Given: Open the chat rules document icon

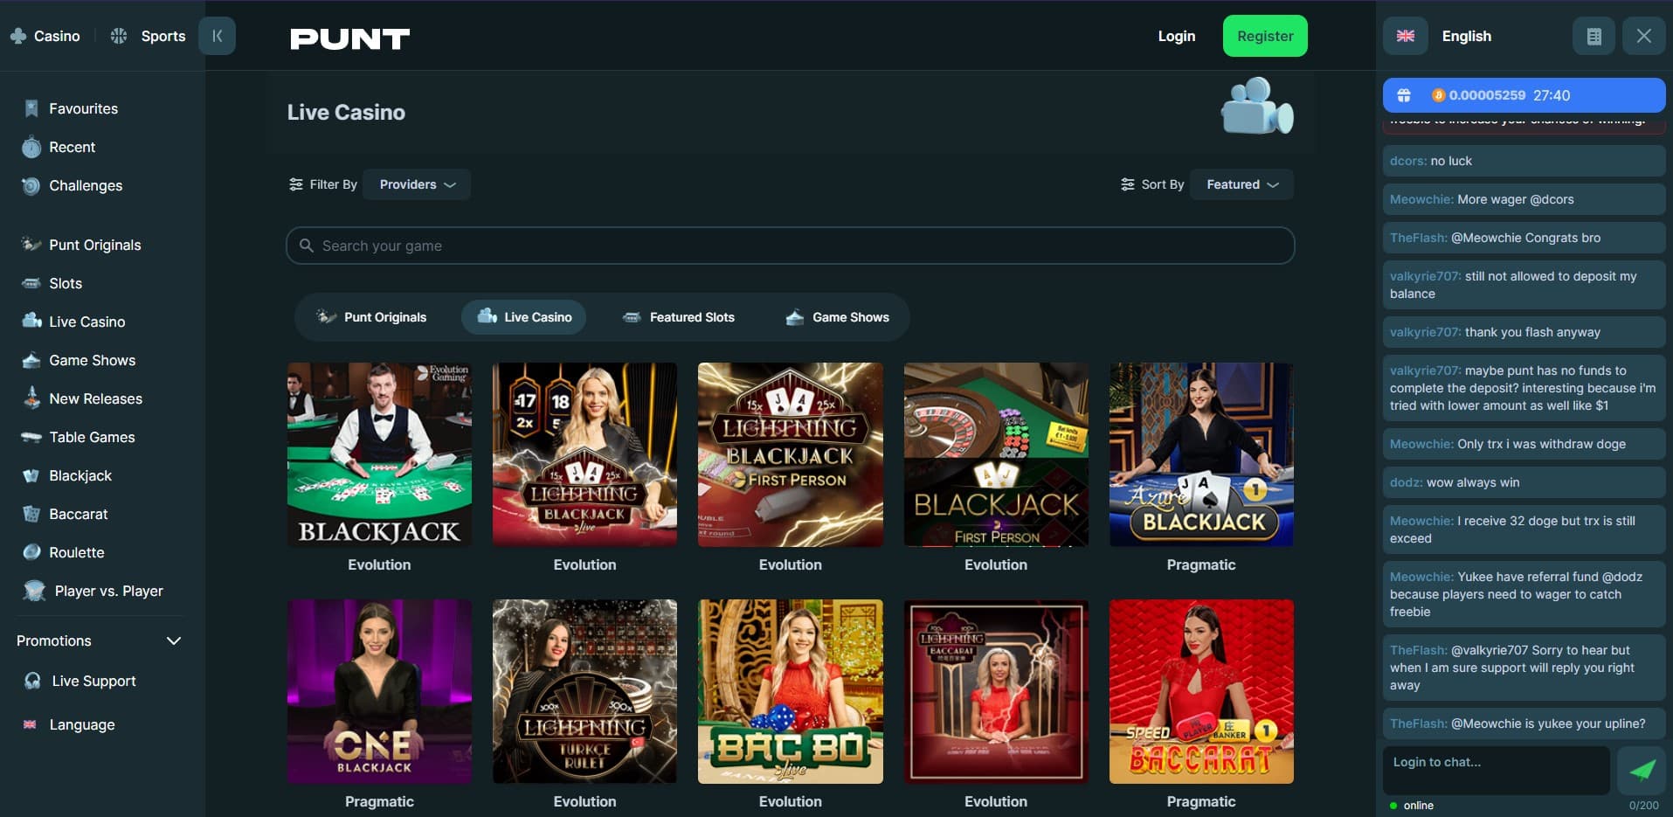Looking at the screenshot, I should click(x=1593, y=36).
